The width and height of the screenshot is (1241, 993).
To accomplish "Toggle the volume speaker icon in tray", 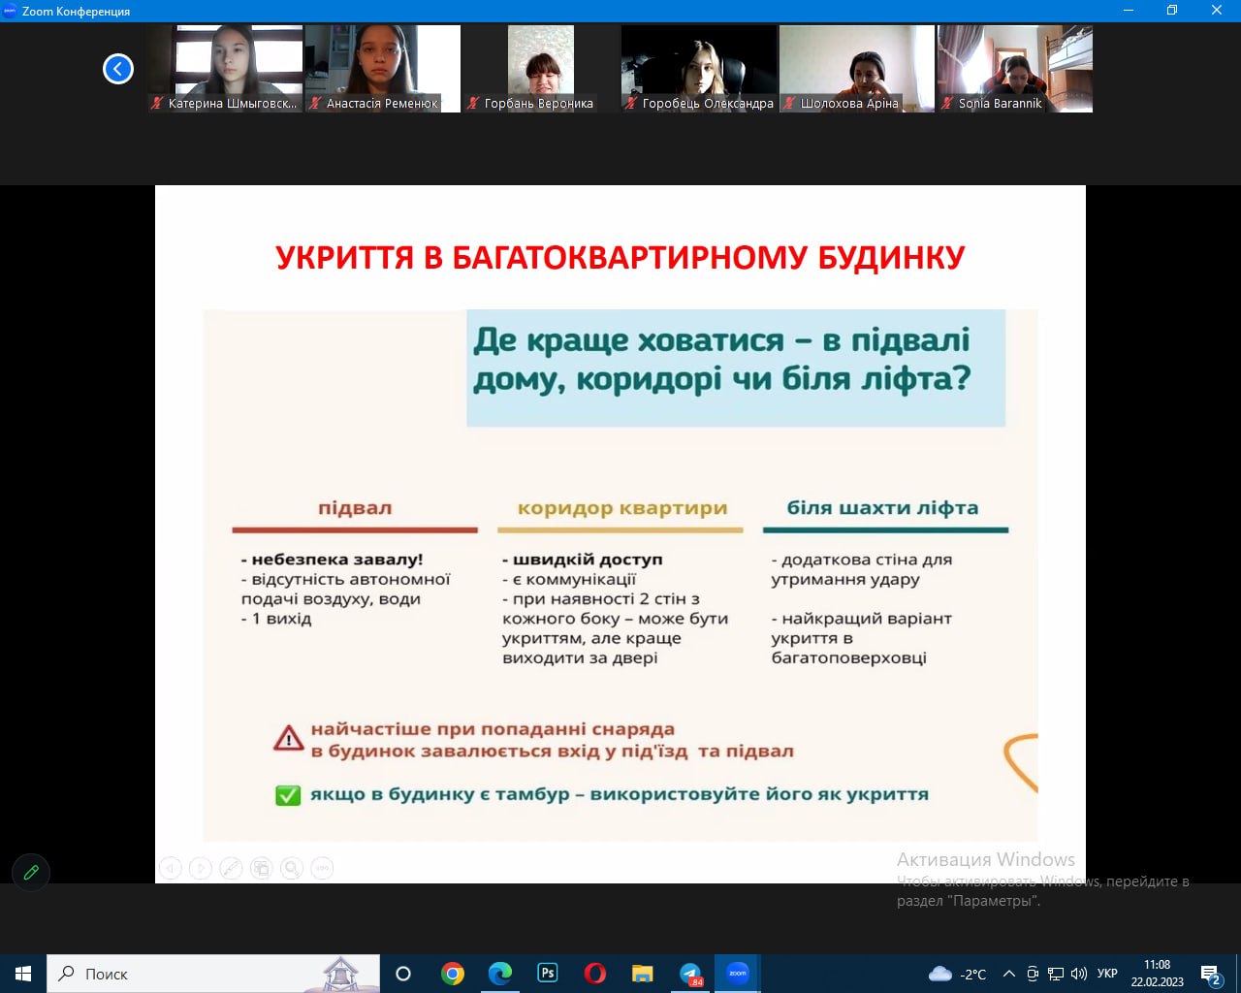I will point(1078,974).
